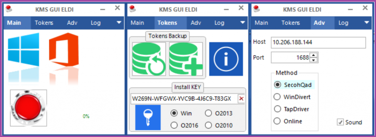Minimize the left KMS GUI ELDI window
Image resolution: width=376 pixels, height=137 pixels.
(x=103, y=9)
